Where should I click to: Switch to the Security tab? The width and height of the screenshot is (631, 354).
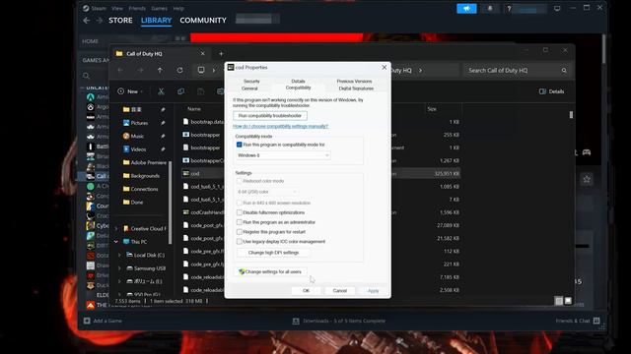coord(251,81)
